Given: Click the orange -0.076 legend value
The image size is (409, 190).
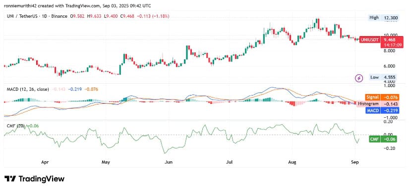Looking at the screenshot, I should [91, 89].
